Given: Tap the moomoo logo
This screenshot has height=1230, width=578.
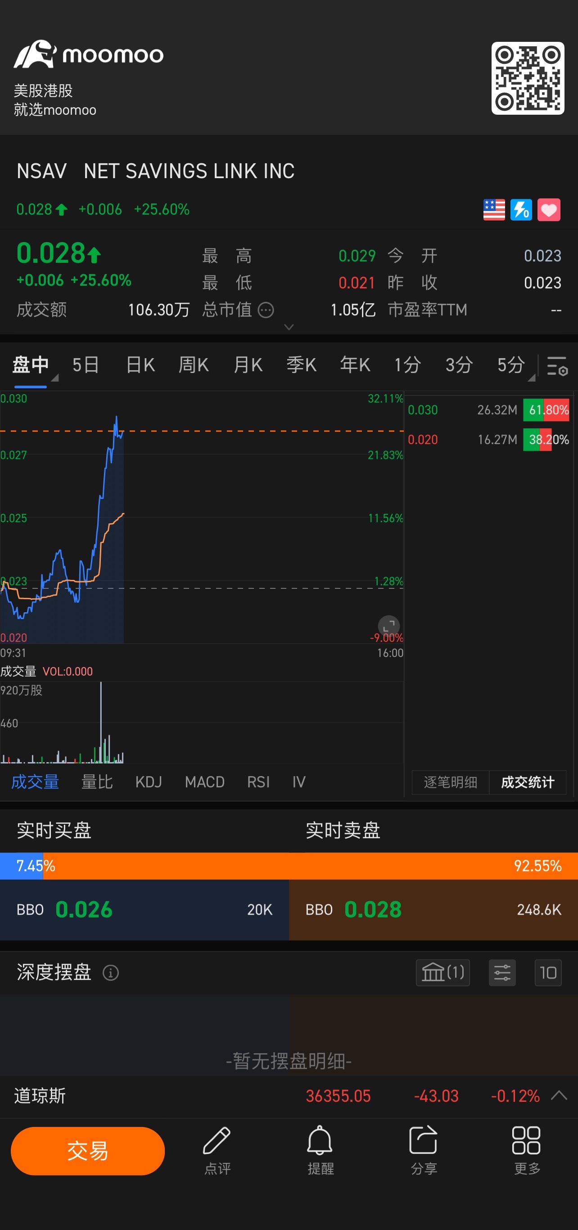Looking at the screenshot, I should [x=88, y=54].
